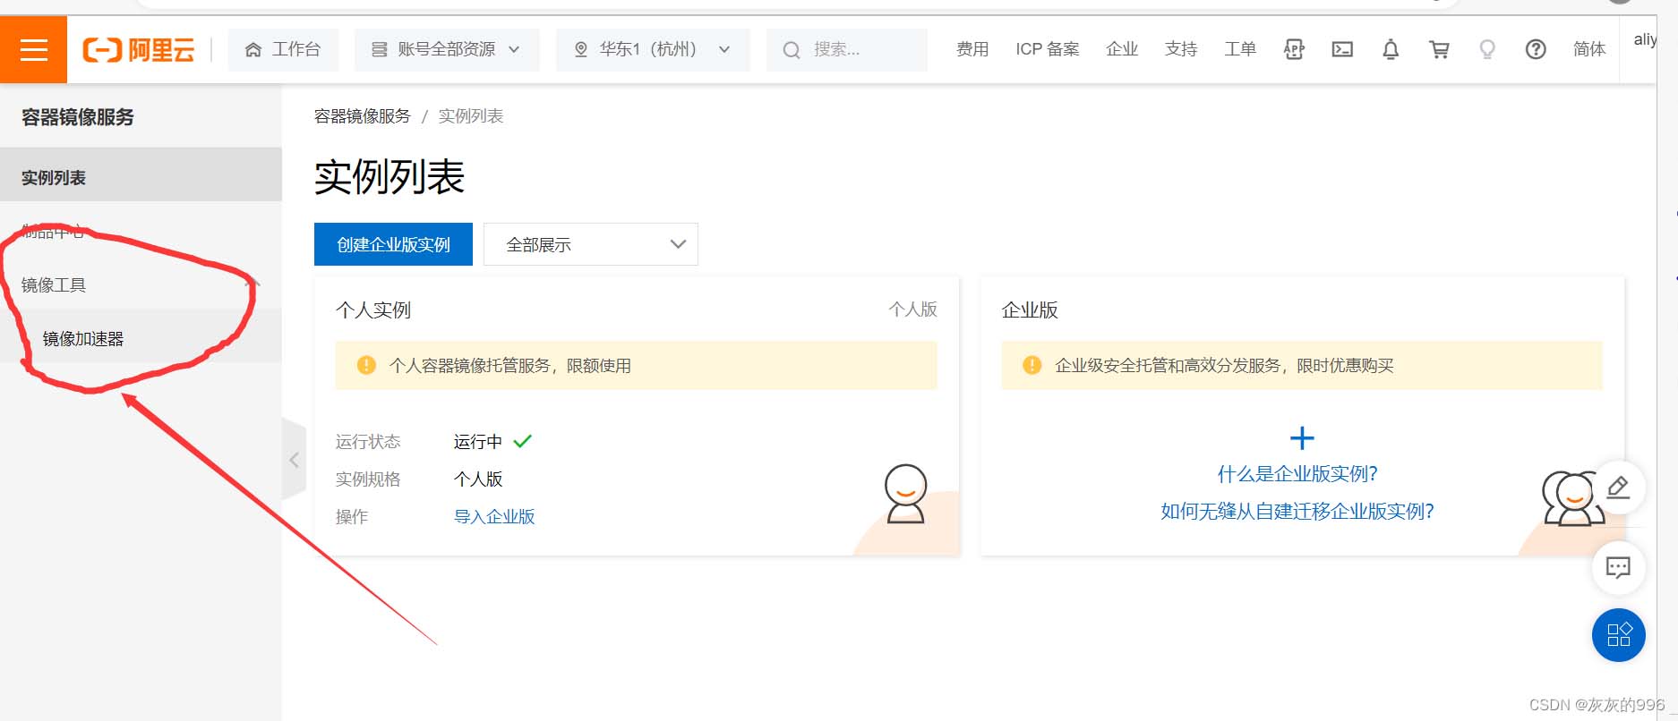This screenshot has height=721, width=1678.
Task: Click the 容器镜像服务 sidebar title
Action: 77,117
